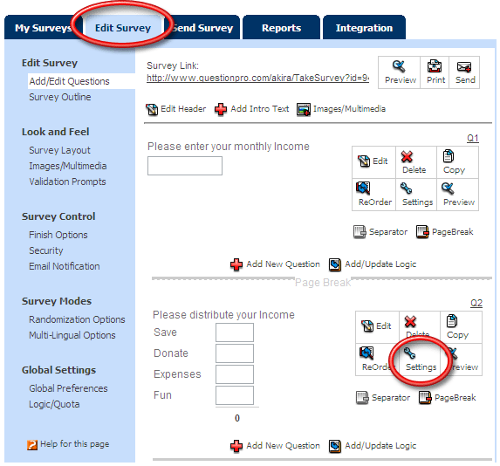Image resolution: width=500 pixels, height=466 pixels.
Task: Open Randomization Options link
Action: pos(77,319)
